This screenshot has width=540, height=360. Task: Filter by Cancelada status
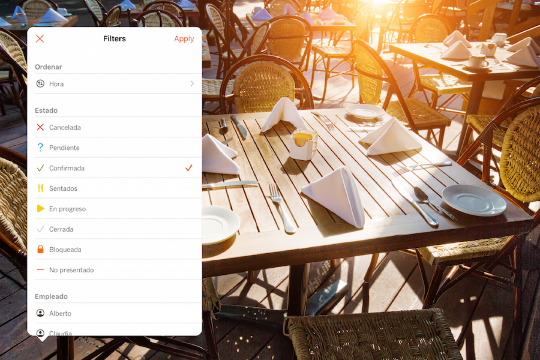pos(65,127)
